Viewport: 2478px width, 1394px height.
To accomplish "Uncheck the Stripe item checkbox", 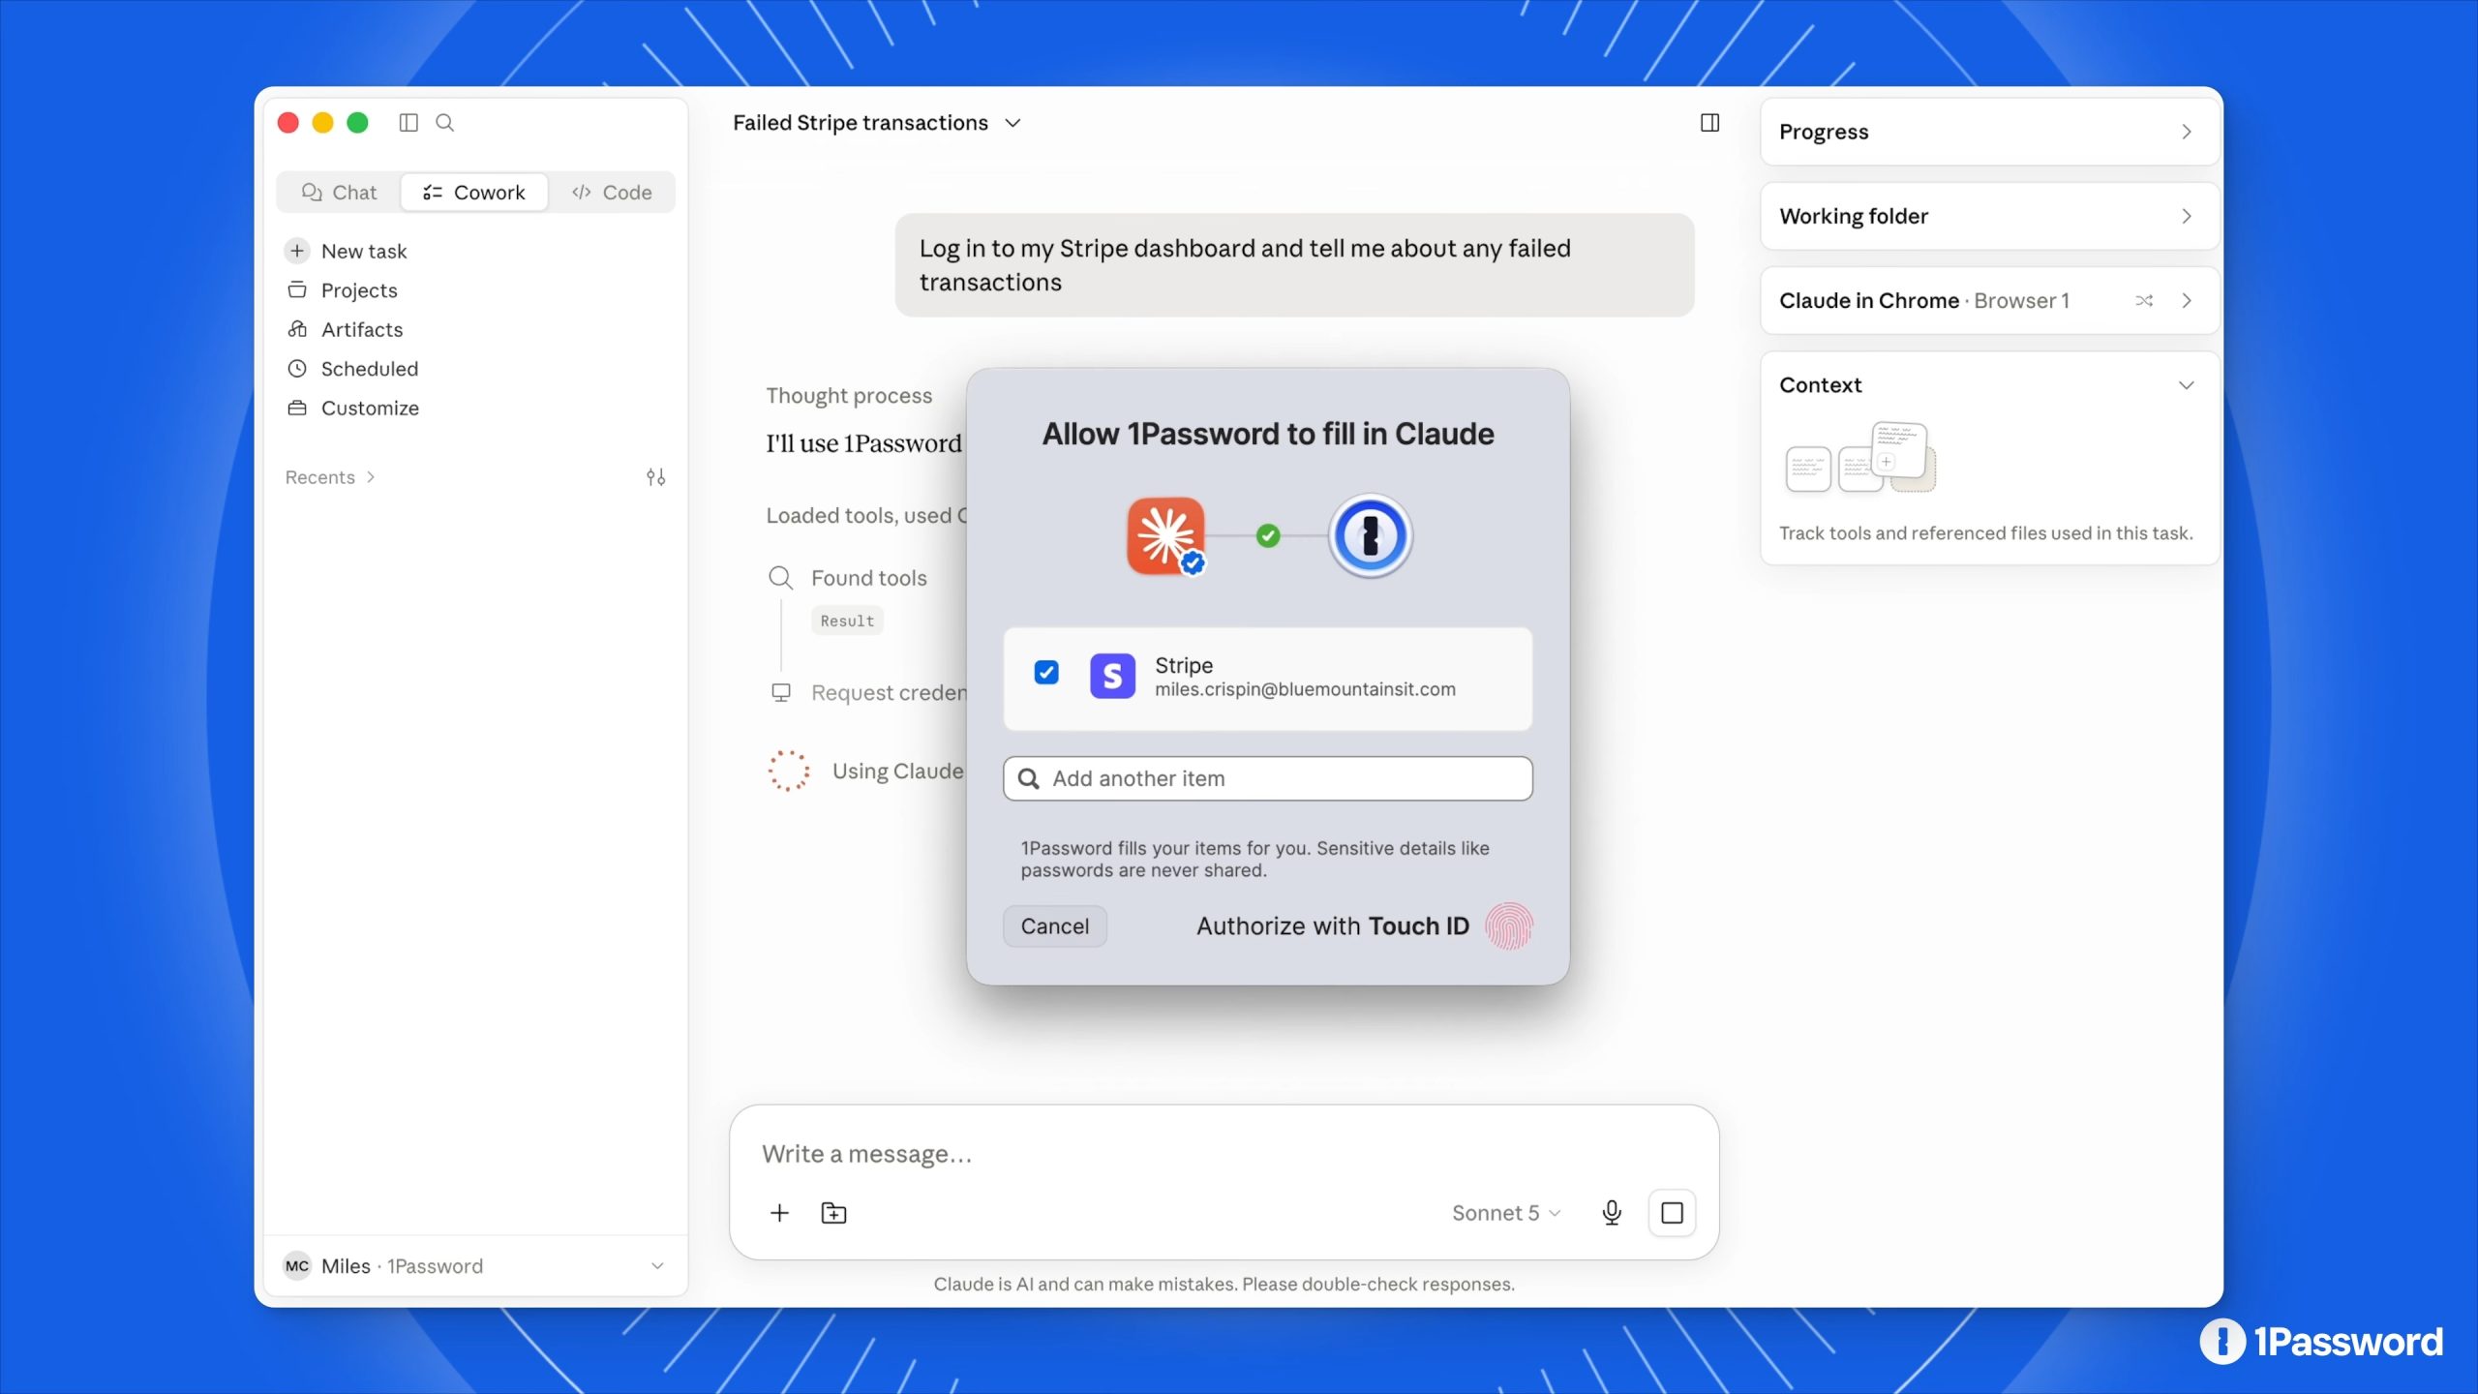I will coord(1046,673).
